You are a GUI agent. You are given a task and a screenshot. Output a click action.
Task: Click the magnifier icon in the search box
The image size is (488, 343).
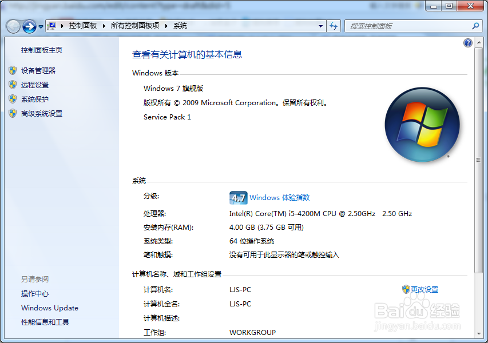tap(475, 26)
